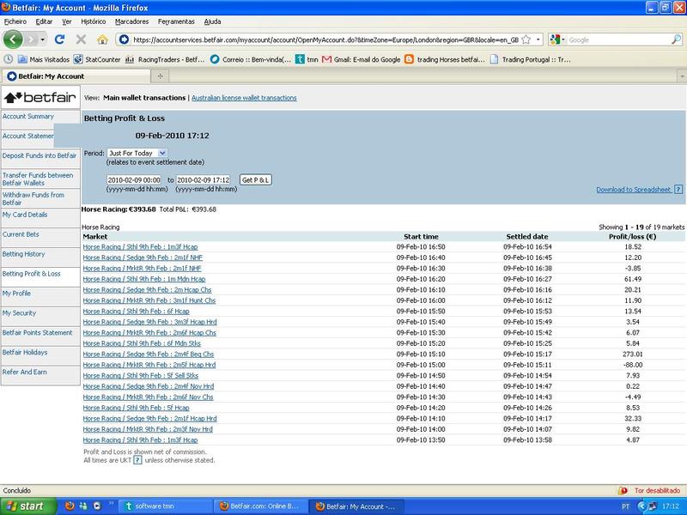Click the UKT help question mark icon
Image resolution: width=687 pixels, height=515 pixels.
coord(137,460)
